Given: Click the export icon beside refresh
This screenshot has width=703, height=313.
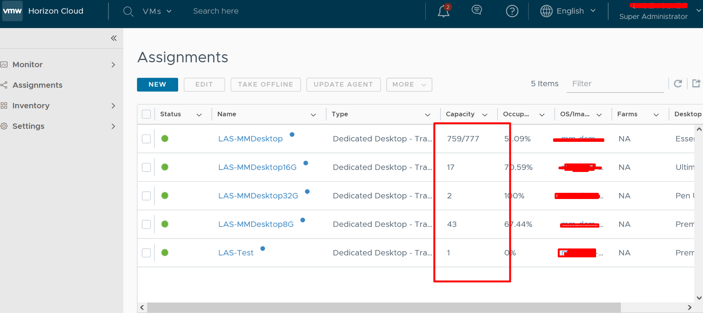Looking at the screenshot, I should (x=696, y=83).
